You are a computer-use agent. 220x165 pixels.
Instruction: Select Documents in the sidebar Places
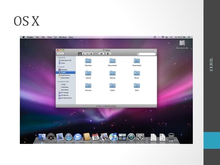click(66, 78)
